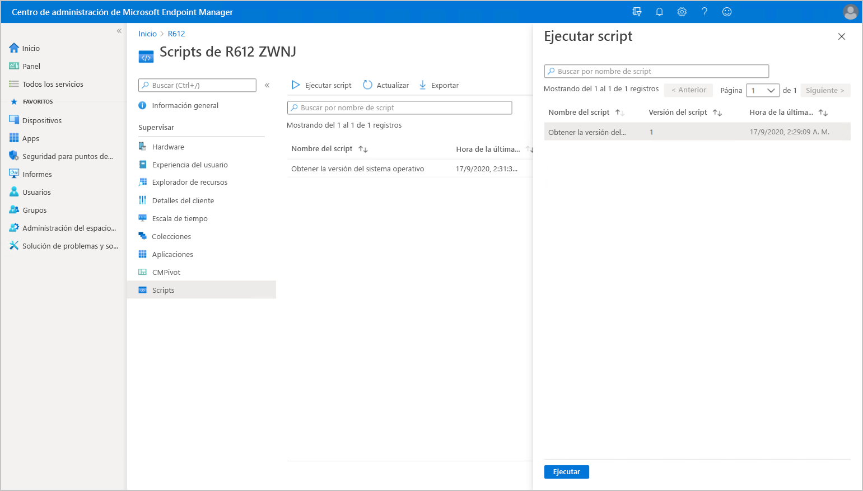Click the Anterior pagination button
The width and height of the screenshot is (863, 491).
(689, 90)
